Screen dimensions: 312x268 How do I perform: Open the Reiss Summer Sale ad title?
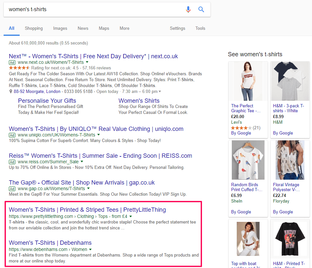click(x=101, y=156)
